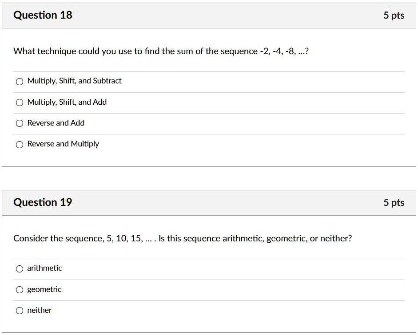Viewport: 418px width, 335px height.
Task: Click the 'geometric' answer label text
Action: (x=44, y=289)
